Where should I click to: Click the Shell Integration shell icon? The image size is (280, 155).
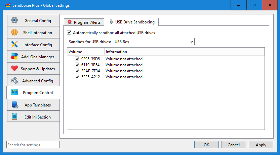coord(14,33)
